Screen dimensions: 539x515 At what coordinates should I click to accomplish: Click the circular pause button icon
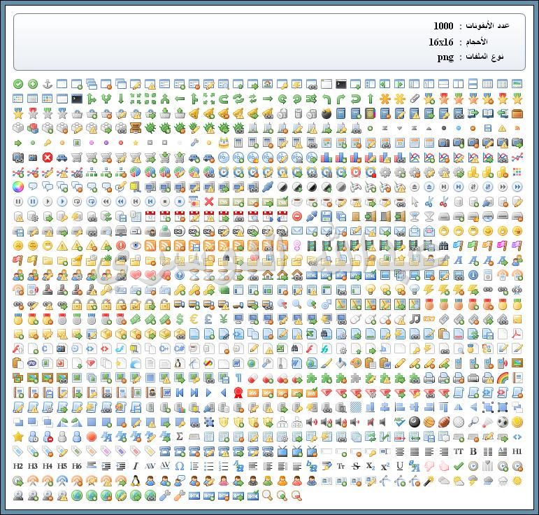pos(18,202)
